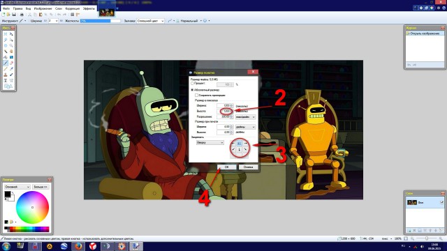Open the resolution units dropdown
The image size is (447, 251).
(x=245, y=116)
